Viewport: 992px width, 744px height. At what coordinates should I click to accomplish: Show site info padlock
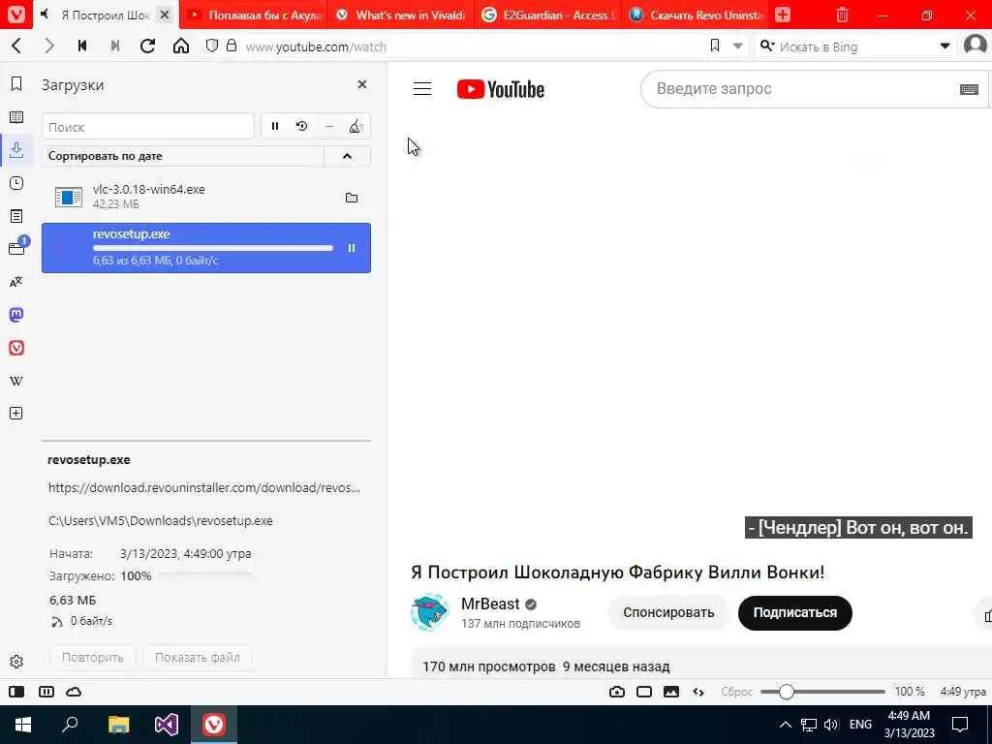click(232, 46)
